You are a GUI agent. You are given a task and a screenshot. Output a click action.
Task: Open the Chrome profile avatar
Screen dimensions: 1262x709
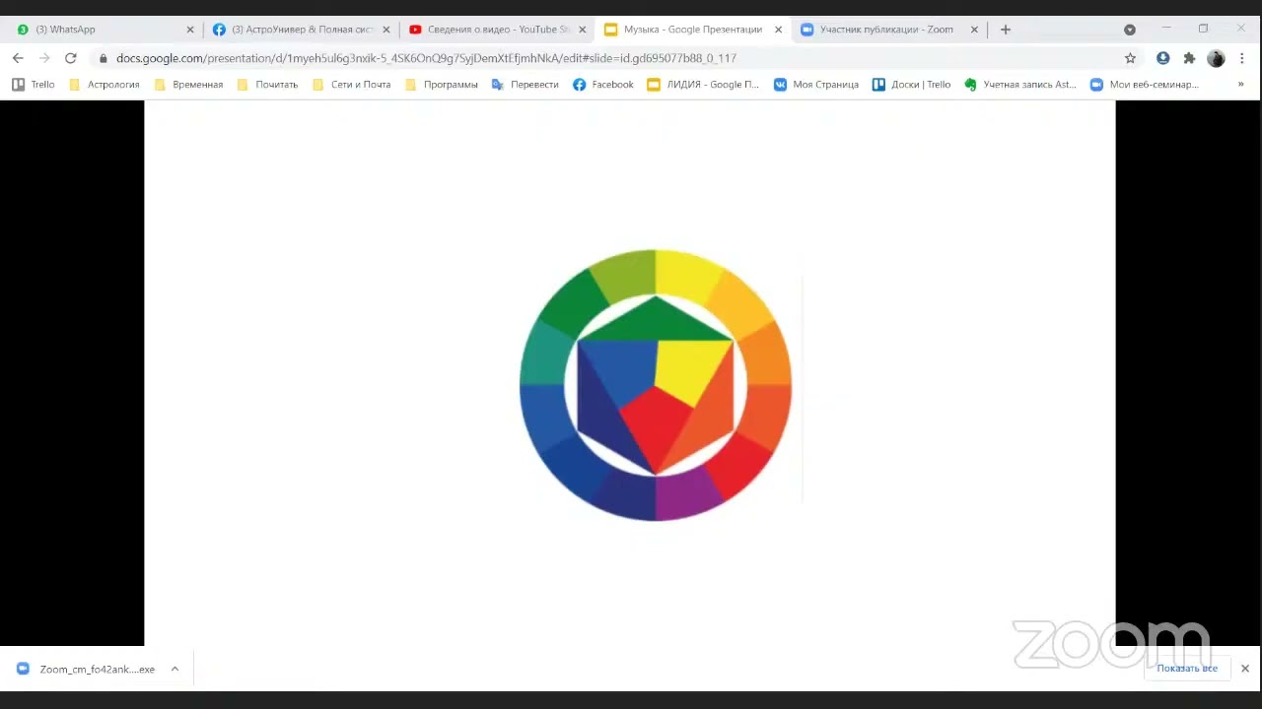tap(1216, 58)
